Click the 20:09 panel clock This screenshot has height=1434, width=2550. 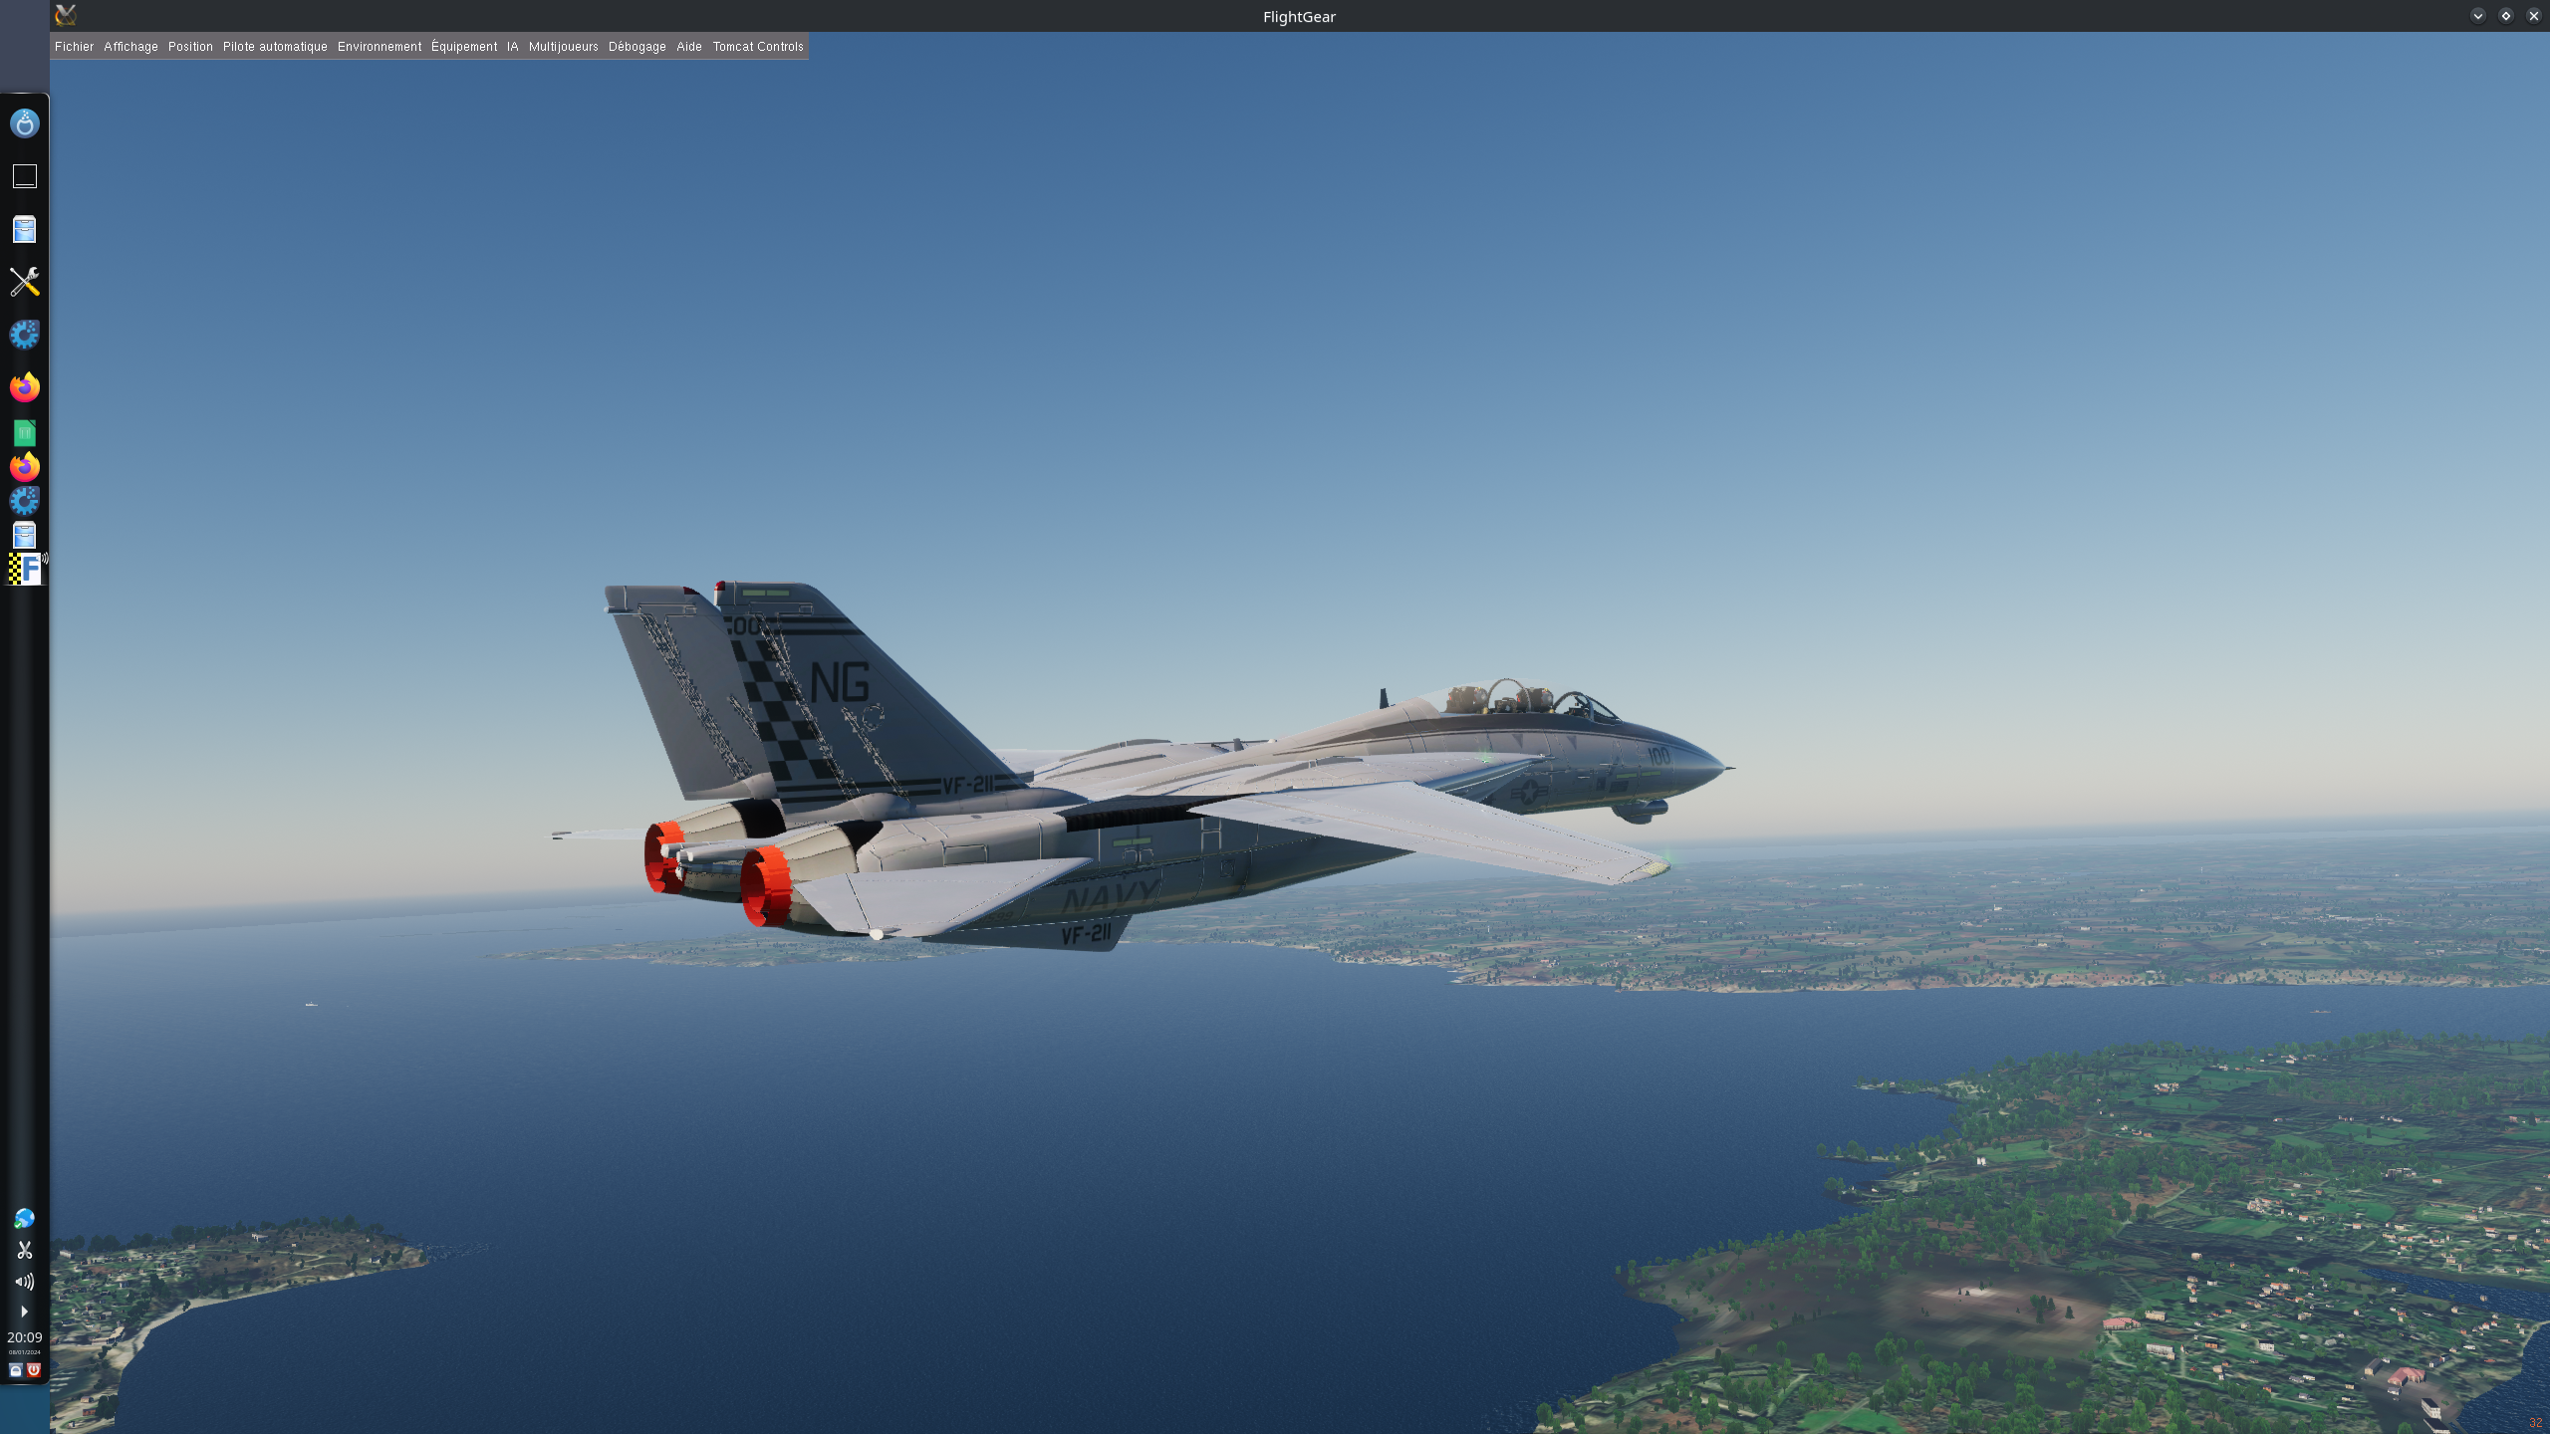coord(24,1338)
